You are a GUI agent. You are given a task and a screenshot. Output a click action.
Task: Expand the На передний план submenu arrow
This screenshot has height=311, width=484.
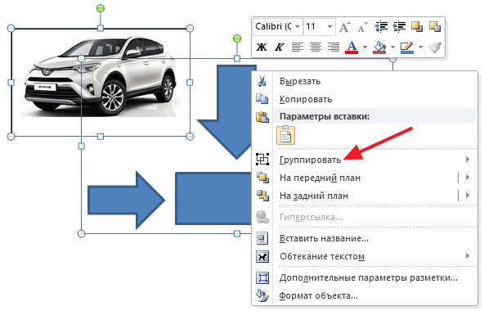click(468, 178)
